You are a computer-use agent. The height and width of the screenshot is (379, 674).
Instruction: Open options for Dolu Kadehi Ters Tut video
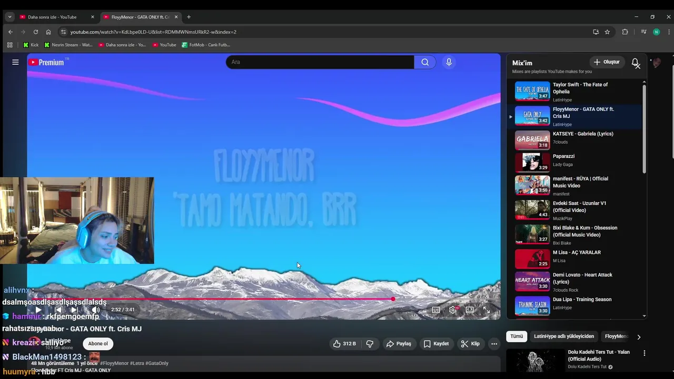tap(644, 353)
